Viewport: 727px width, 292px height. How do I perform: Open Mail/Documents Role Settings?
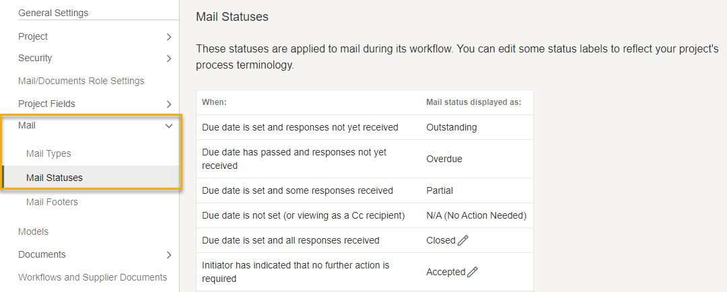click(x=81, y=81)
